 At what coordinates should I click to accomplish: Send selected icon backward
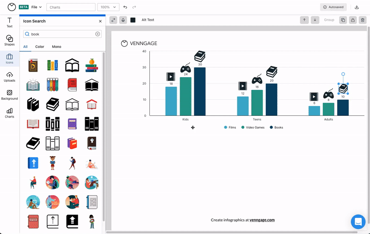(315, 20)
